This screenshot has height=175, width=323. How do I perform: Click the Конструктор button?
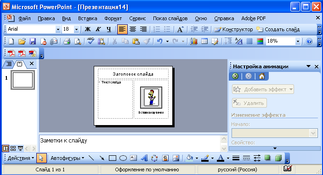tap(233, 29)
